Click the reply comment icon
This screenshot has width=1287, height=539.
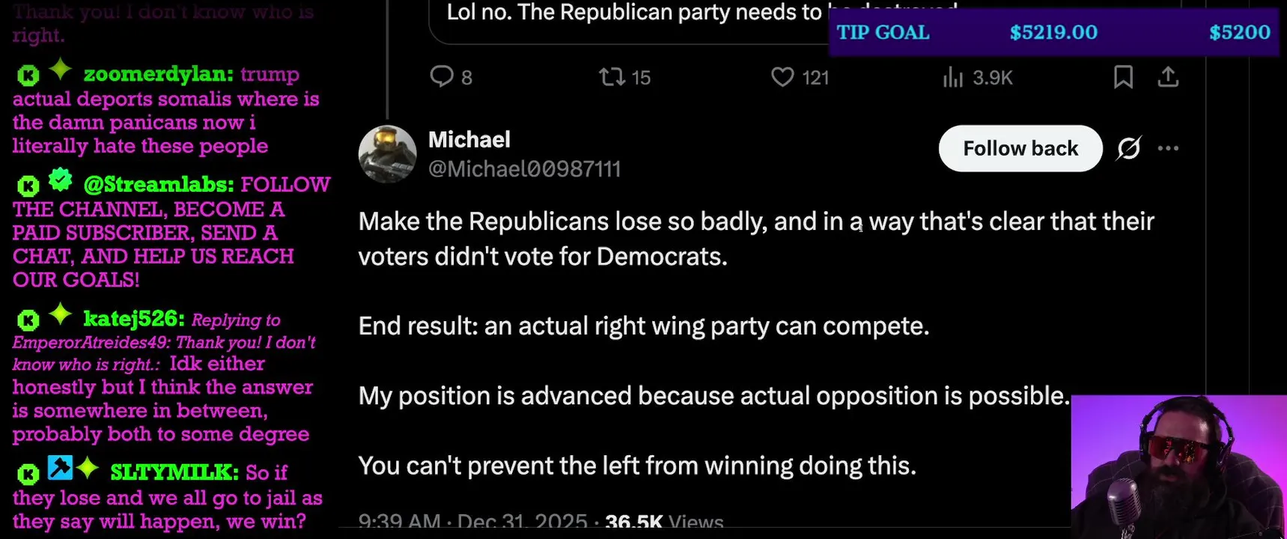point(442,76)
